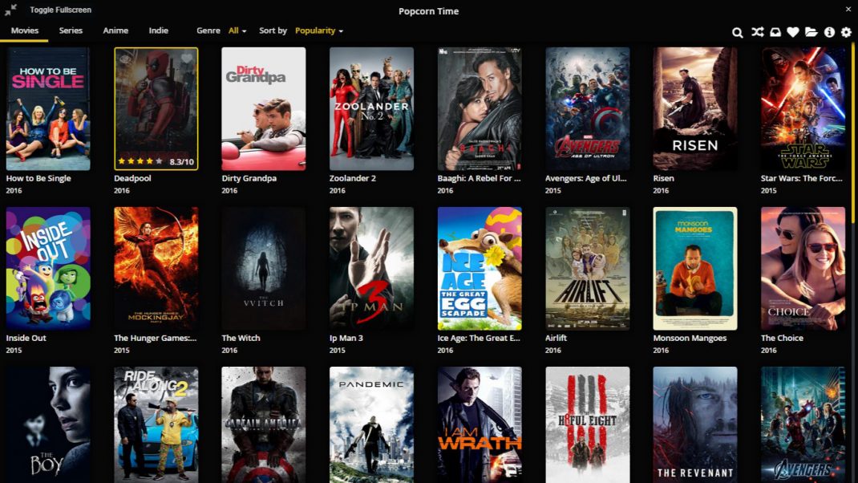This screenshot has width=858, height=483.
Task: Open the I Am Wrath poster
Action: pyautogui.click(x=480, y=425)
